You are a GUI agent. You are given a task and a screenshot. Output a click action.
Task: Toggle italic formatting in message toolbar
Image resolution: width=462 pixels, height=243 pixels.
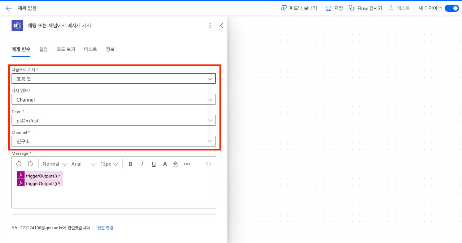pos(142,164)
